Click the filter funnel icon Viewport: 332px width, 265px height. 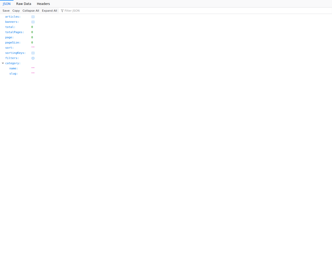coord(62,11)
